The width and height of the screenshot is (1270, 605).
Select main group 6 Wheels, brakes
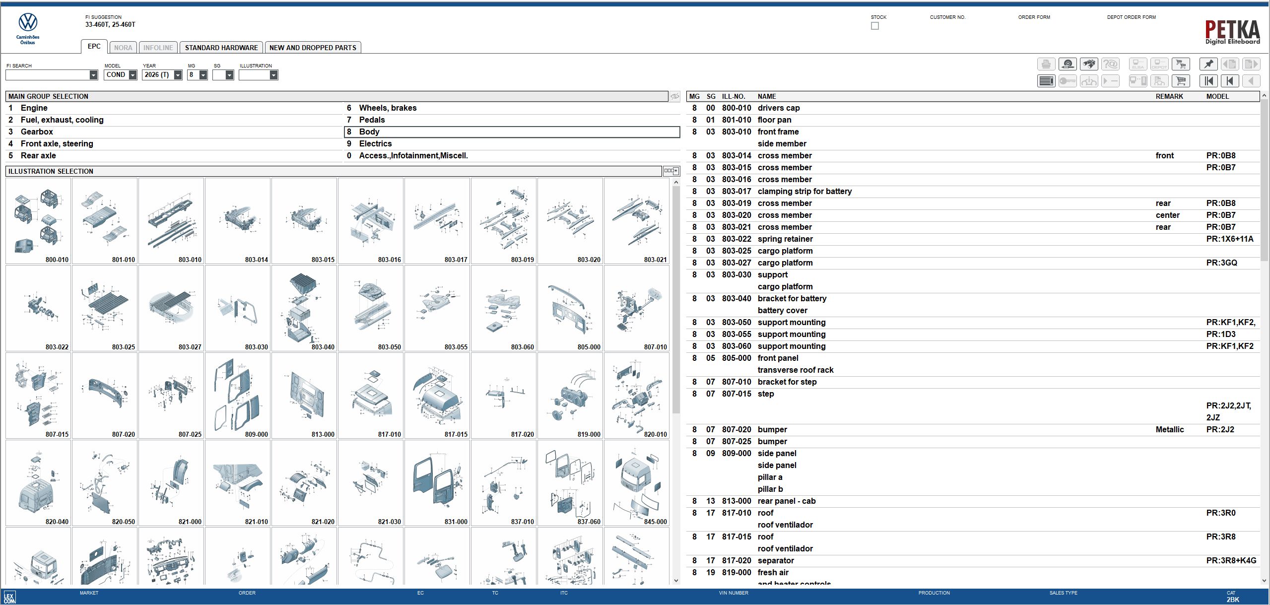click(388, 108)
